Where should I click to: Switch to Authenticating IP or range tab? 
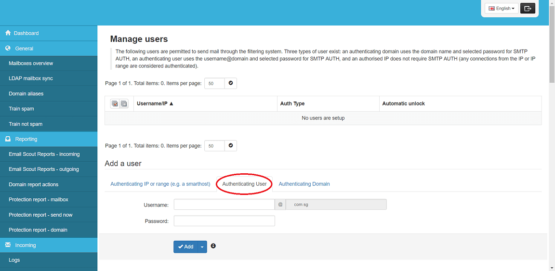[160, 184]
